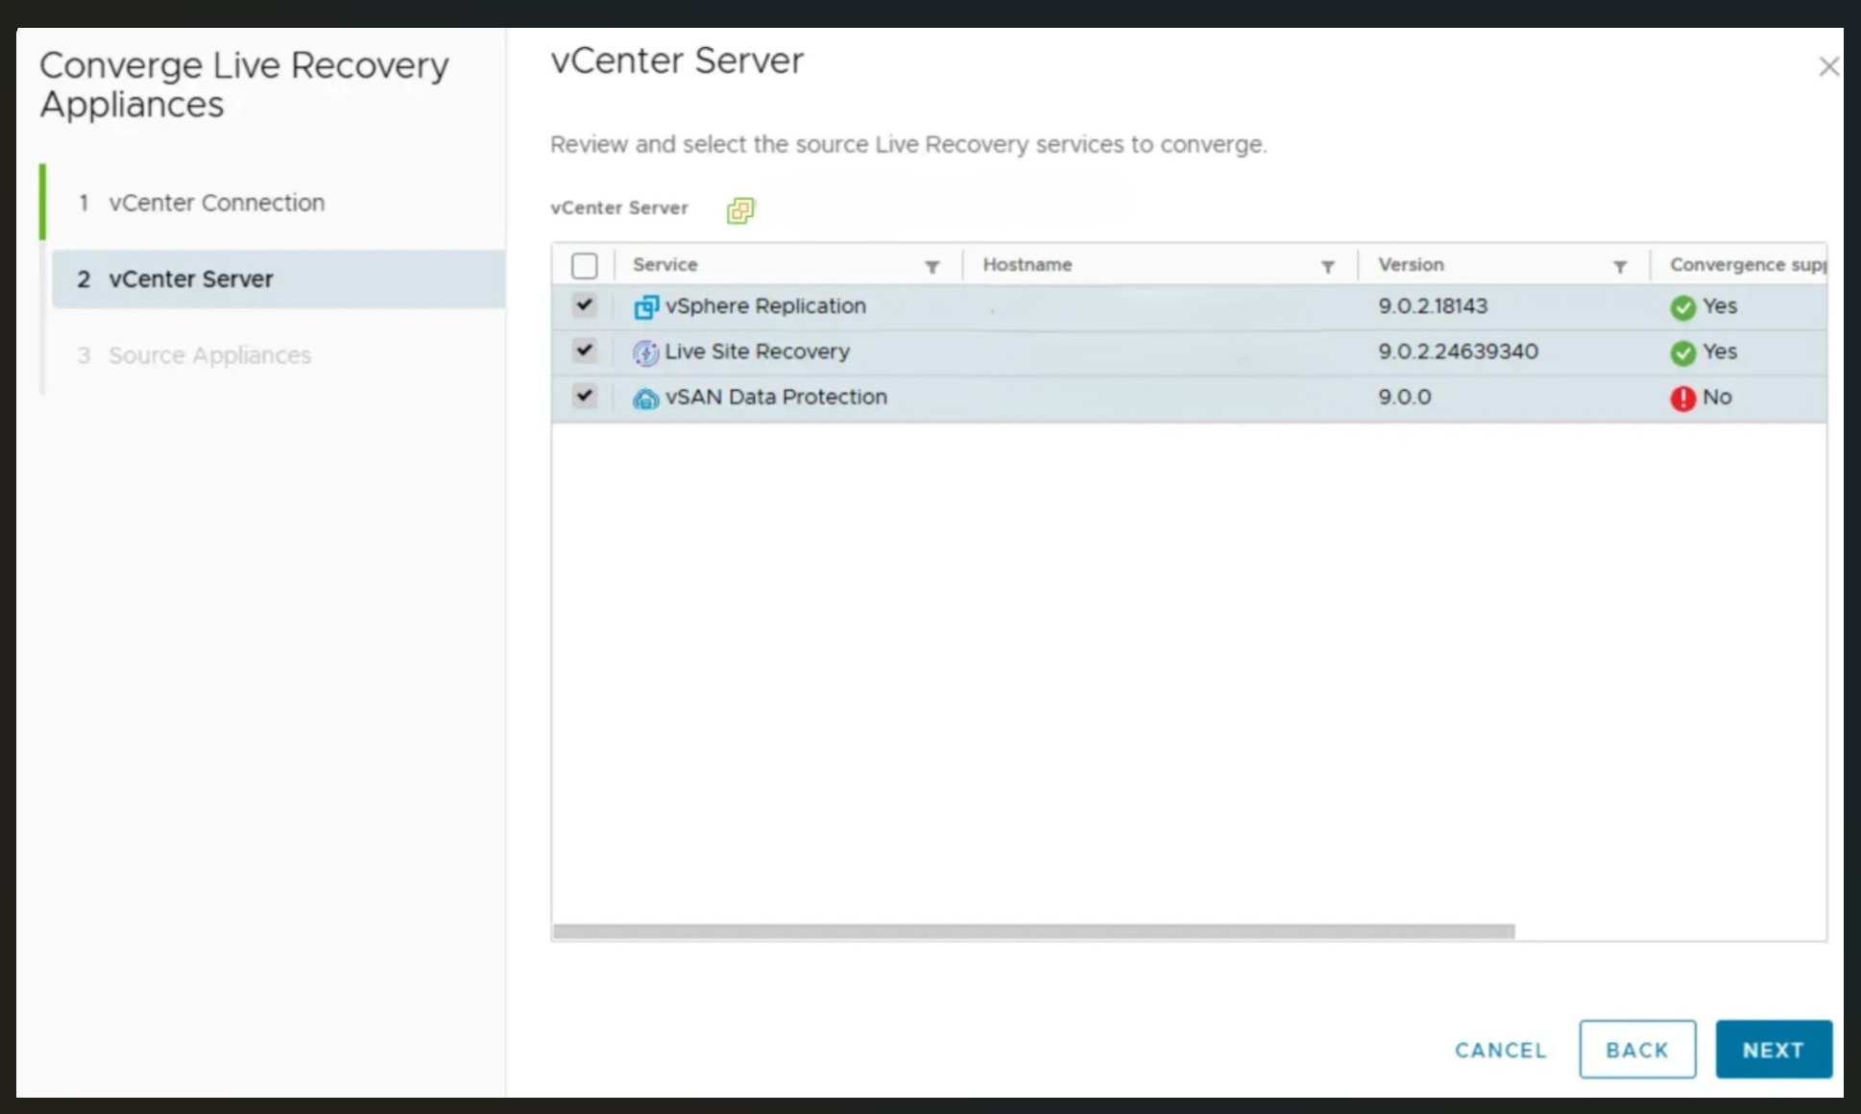The width and height of the screenshot is (1861, 1114).
Task: Go to vCenter Connection step
Action: click(216, 203)
